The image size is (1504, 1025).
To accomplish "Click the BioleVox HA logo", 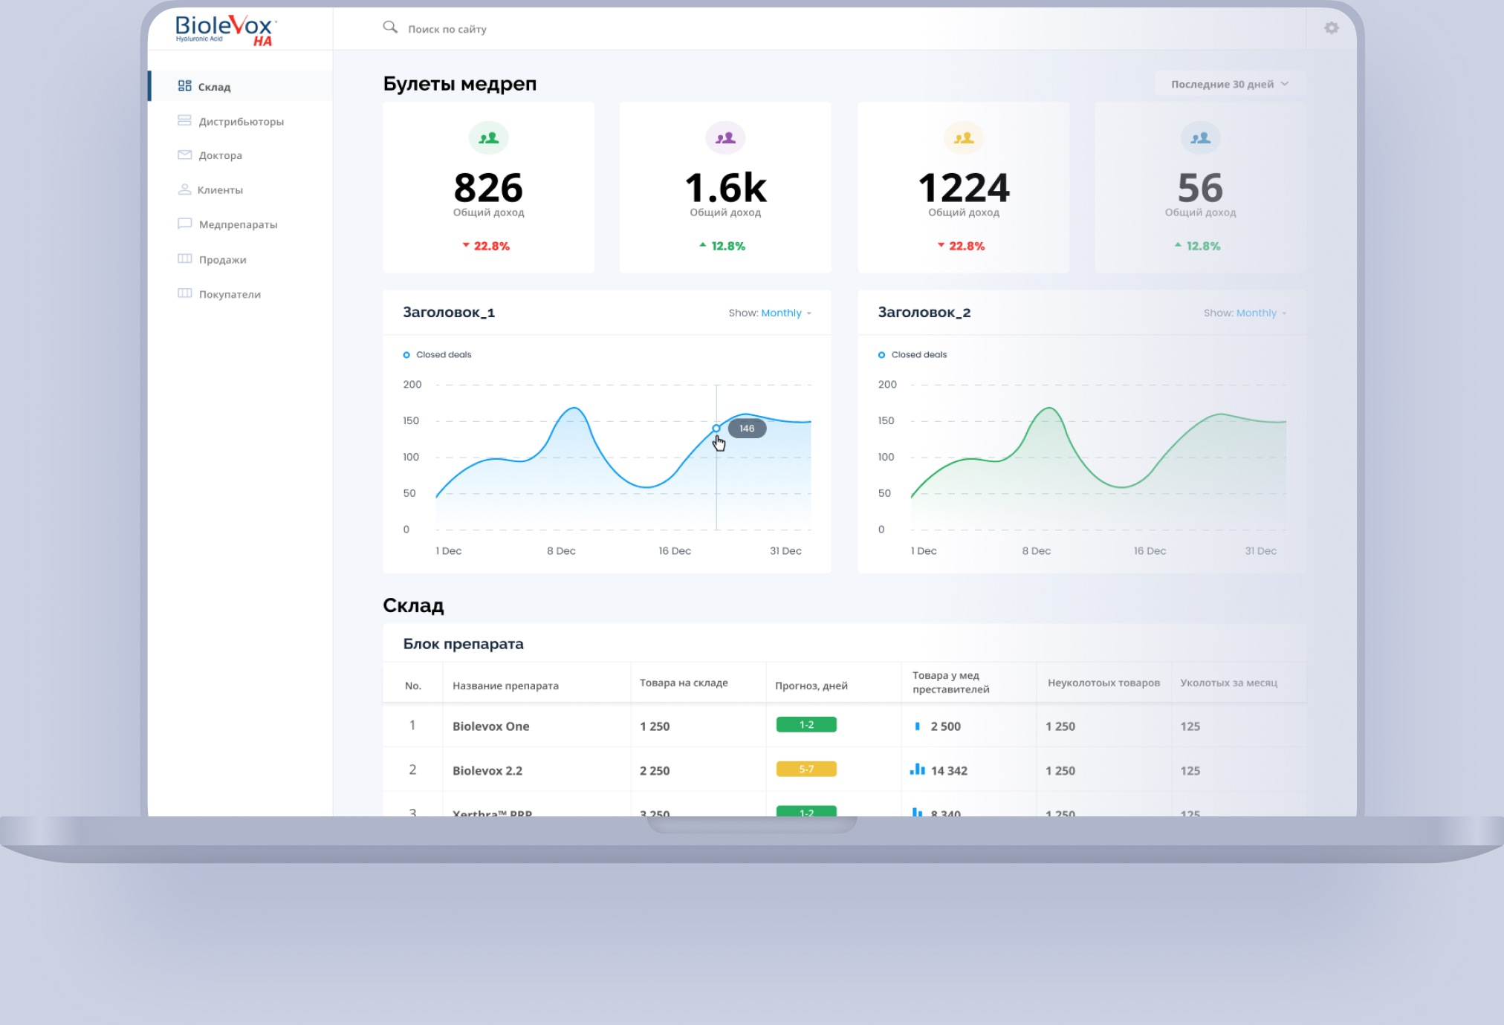I will click(226, 30).
